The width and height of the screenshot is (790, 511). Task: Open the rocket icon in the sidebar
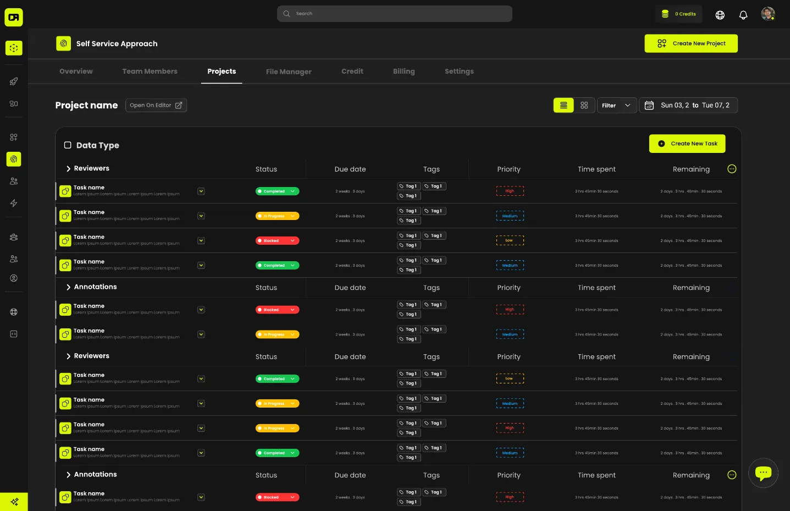click(x=14, y=81)
